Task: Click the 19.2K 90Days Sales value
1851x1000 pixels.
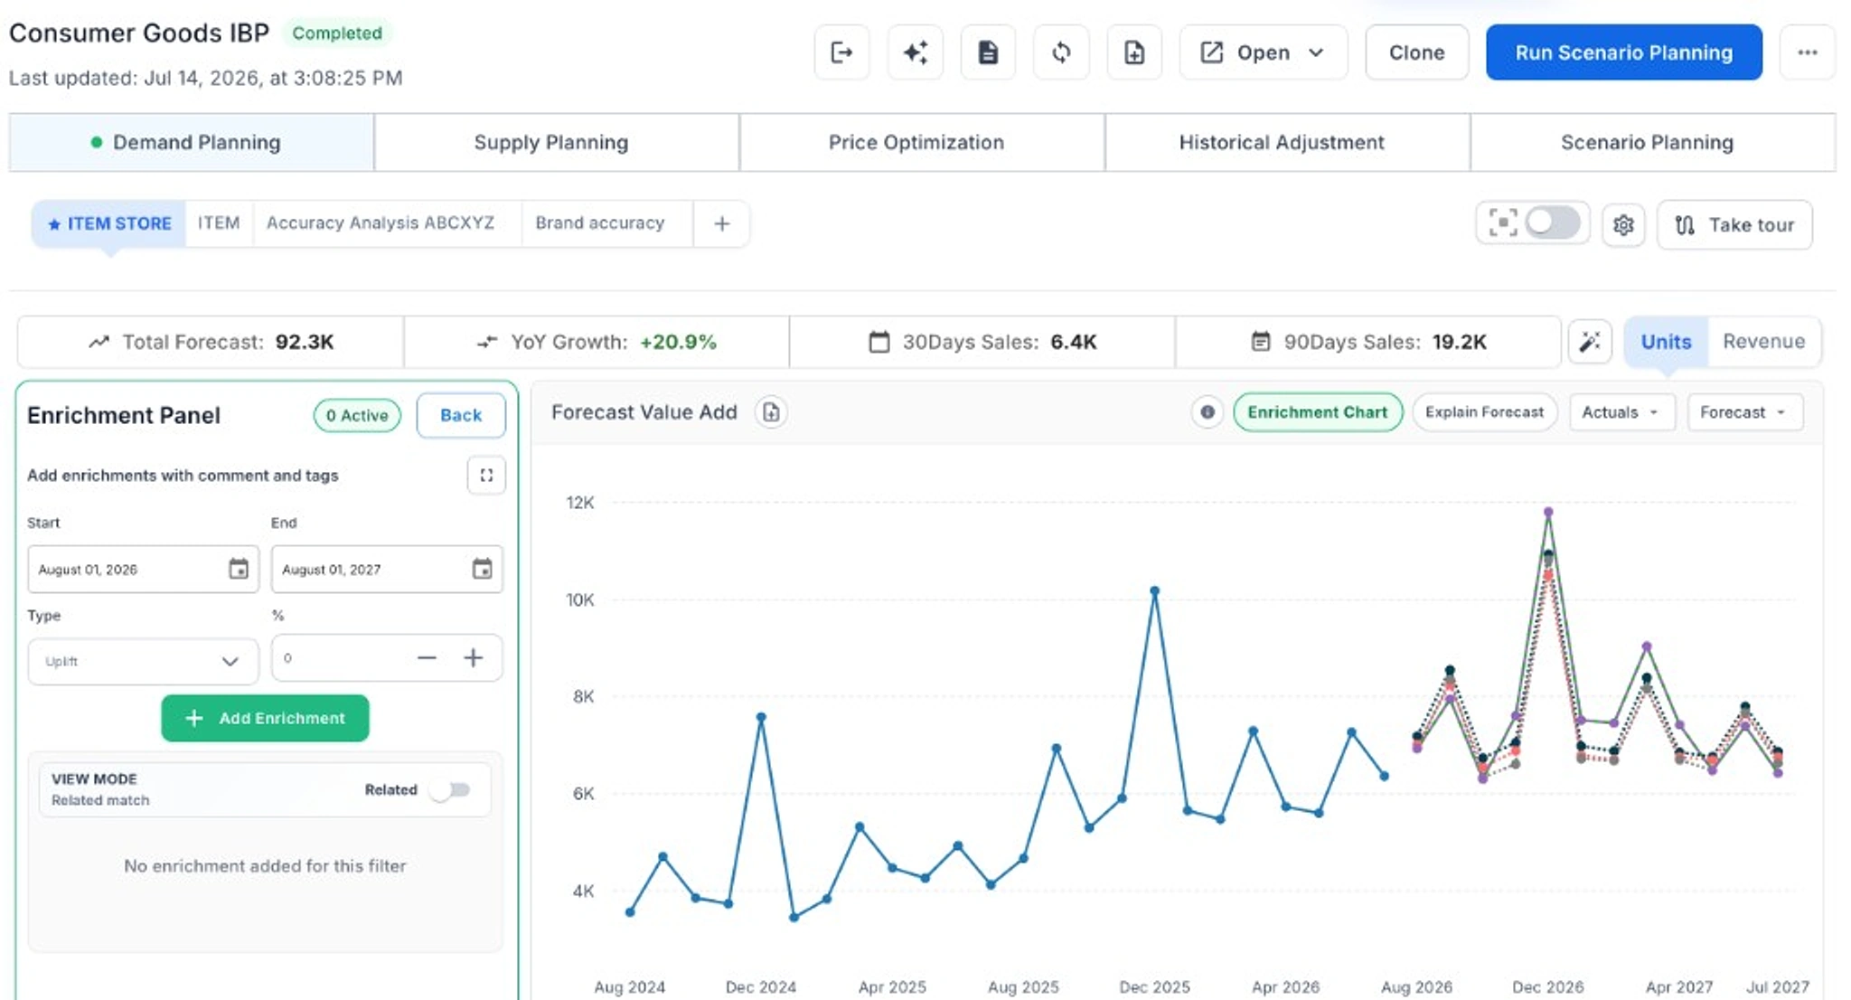Action: [1460, 342]
